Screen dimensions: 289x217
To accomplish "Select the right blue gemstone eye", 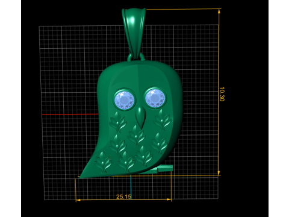I will (155, 98).
